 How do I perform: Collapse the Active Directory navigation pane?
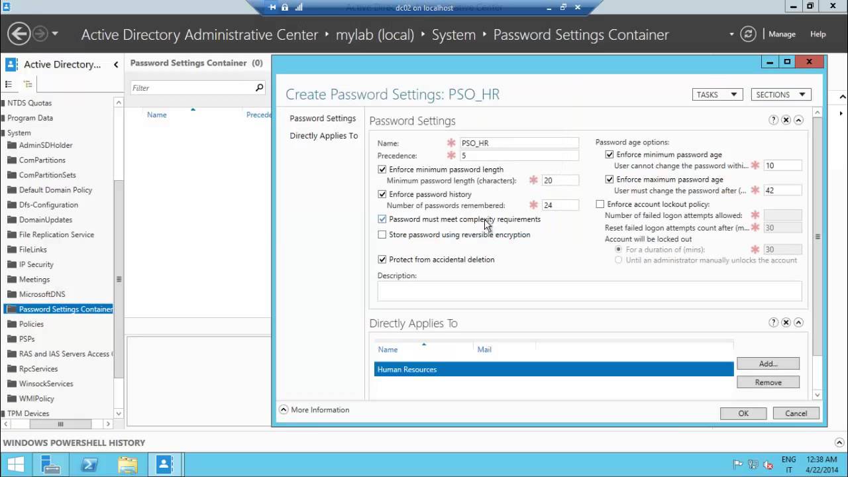pyautogui.click(x=116, y=64)
